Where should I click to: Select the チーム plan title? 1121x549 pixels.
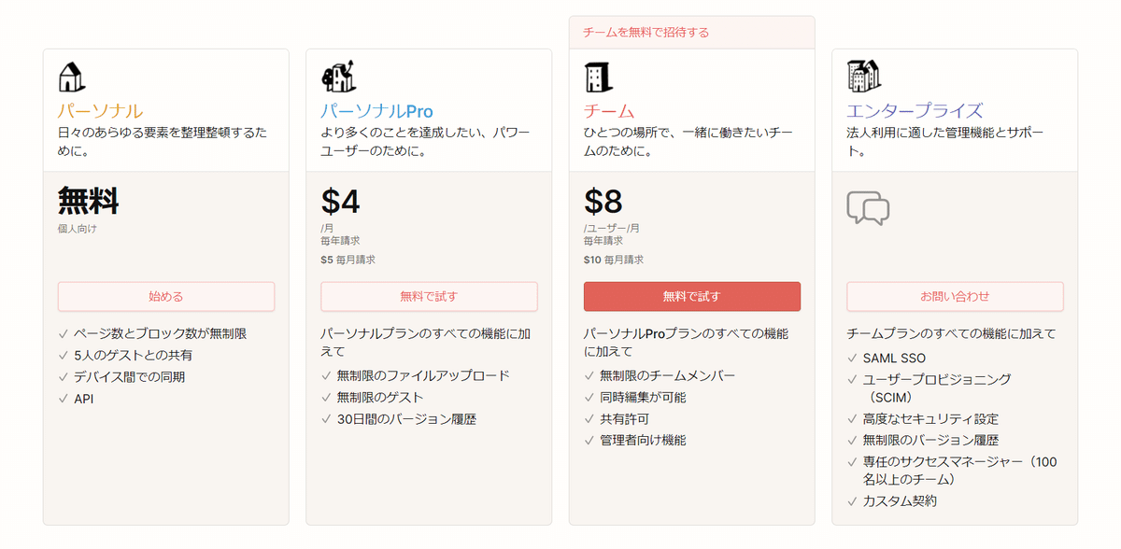point(608,111)
